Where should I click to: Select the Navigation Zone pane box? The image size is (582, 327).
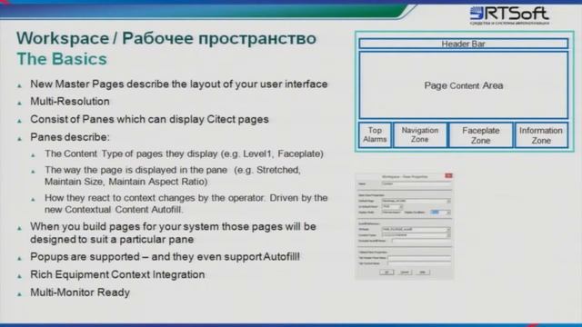pyautogui.click(x=420, y=135)
